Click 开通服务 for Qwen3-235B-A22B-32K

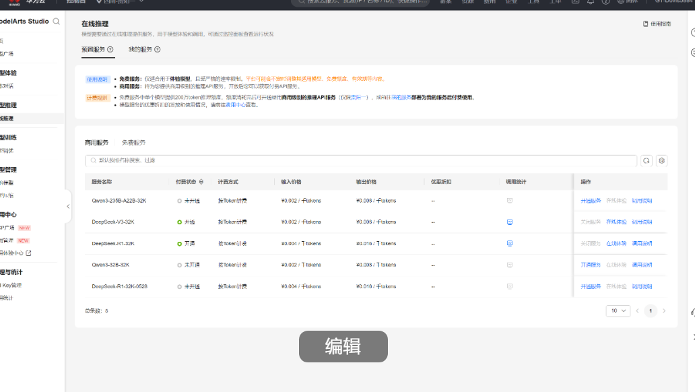(590, 201)
